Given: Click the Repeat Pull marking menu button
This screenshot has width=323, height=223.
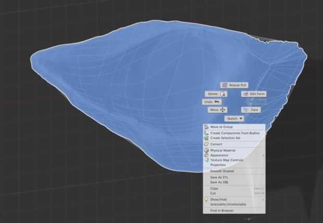Looking at the screenshot, I should tap(234, 85).
